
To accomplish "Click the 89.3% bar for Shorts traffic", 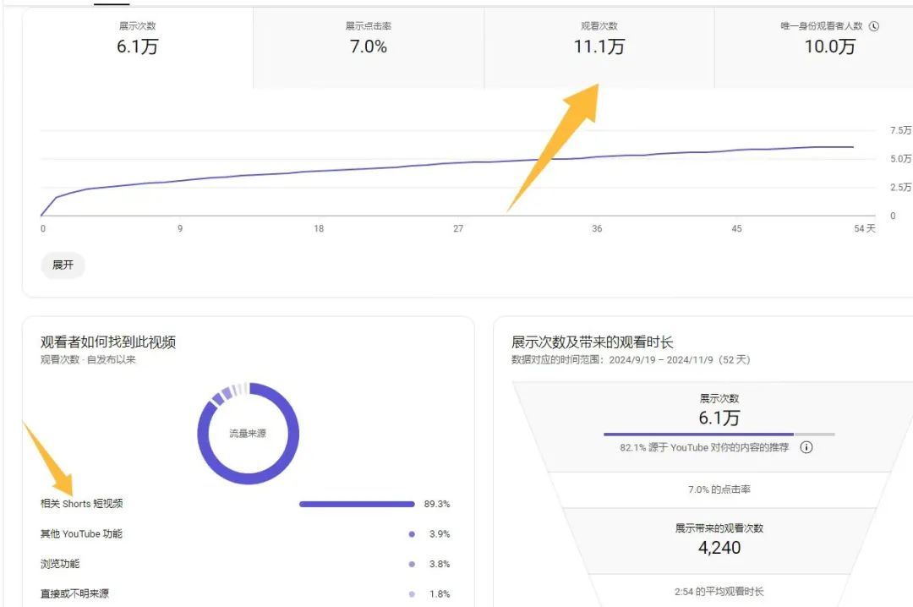I will tap(357, 503).
